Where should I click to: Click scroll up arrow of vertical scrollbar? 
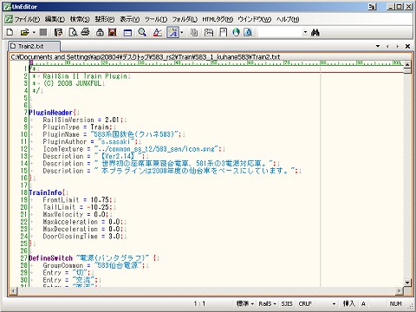pyautogui.click(x=407, y=64)
